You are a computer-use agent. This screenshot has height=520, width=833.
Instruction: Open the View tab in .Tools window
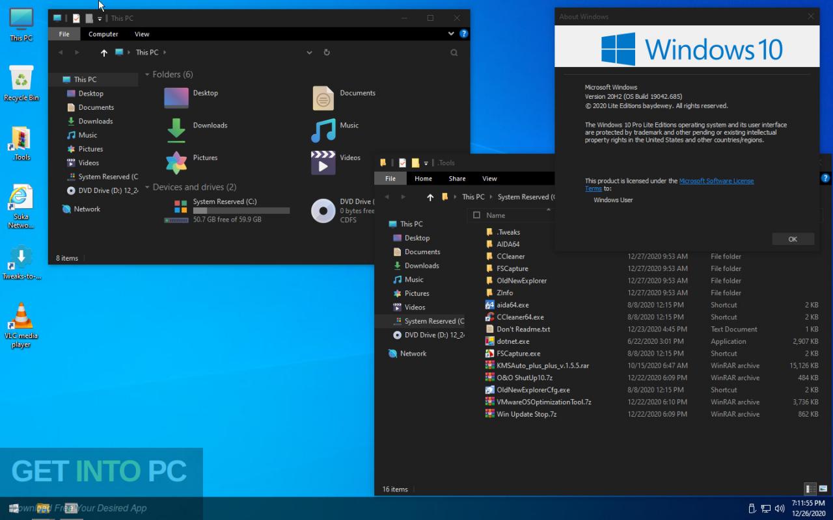tap(489, 179)
